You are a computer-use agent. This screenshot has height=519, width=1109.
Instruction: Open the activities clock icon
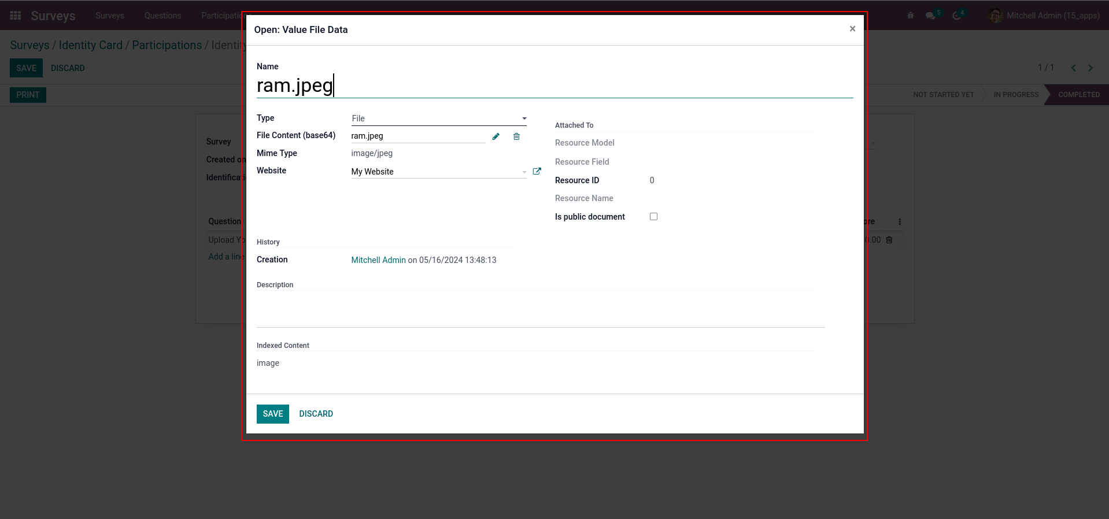tap(957, 16)
